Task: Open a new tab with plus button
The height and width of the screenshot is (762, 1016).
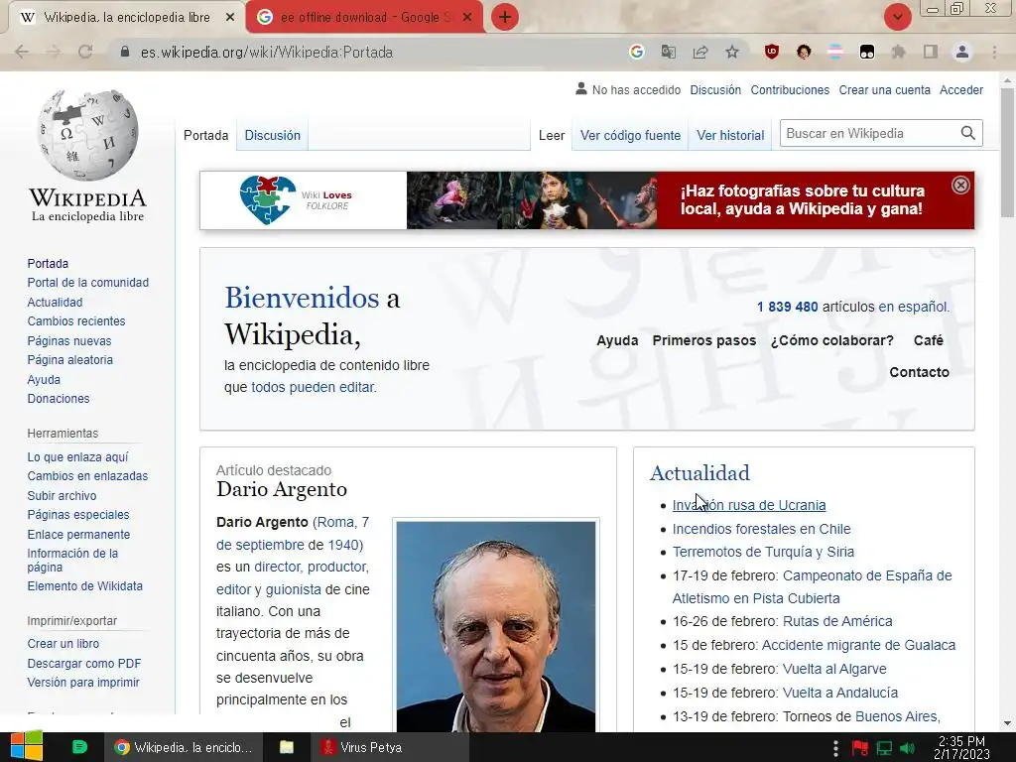Action: (505, 17)
